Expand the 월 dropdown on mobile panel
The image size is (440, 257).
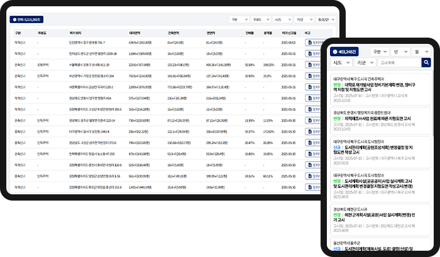point(420,52)
